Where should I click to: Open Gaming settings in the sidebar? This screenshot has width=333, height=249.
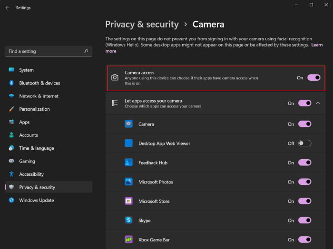[x=49, y=161]
